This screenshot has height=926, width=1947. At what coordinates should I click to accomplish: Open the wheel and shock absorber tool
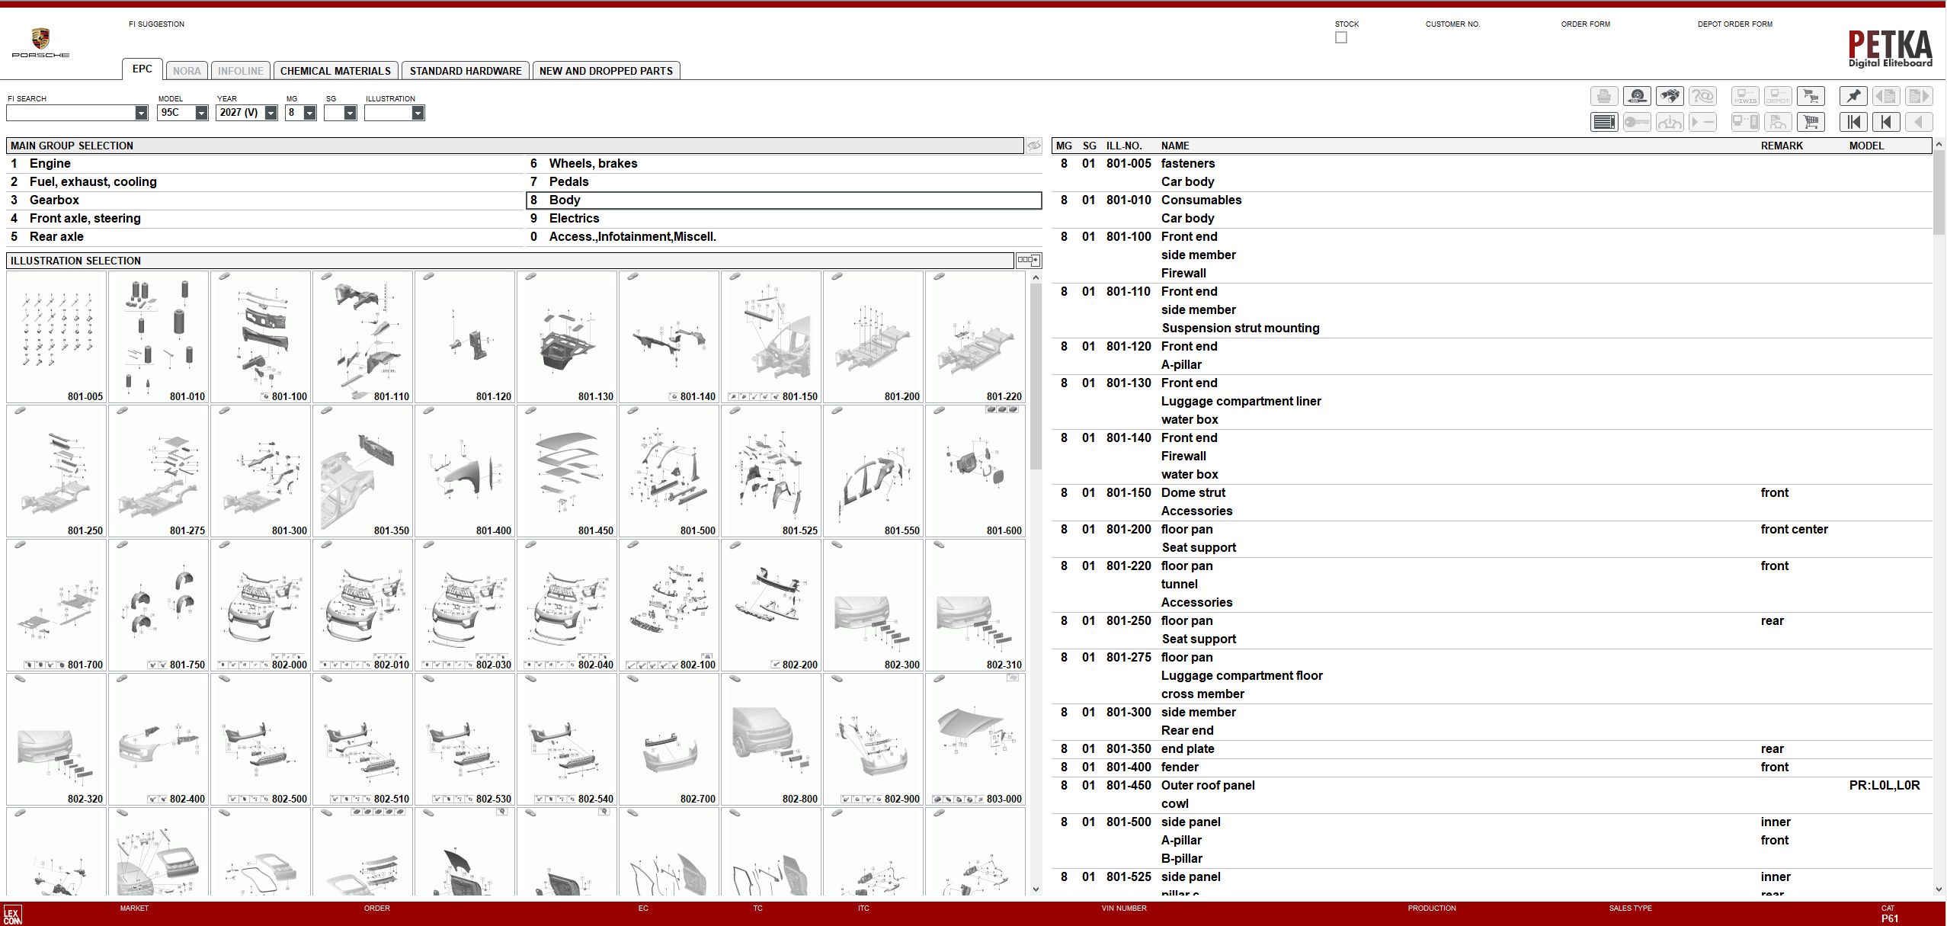click(1637, 96)
